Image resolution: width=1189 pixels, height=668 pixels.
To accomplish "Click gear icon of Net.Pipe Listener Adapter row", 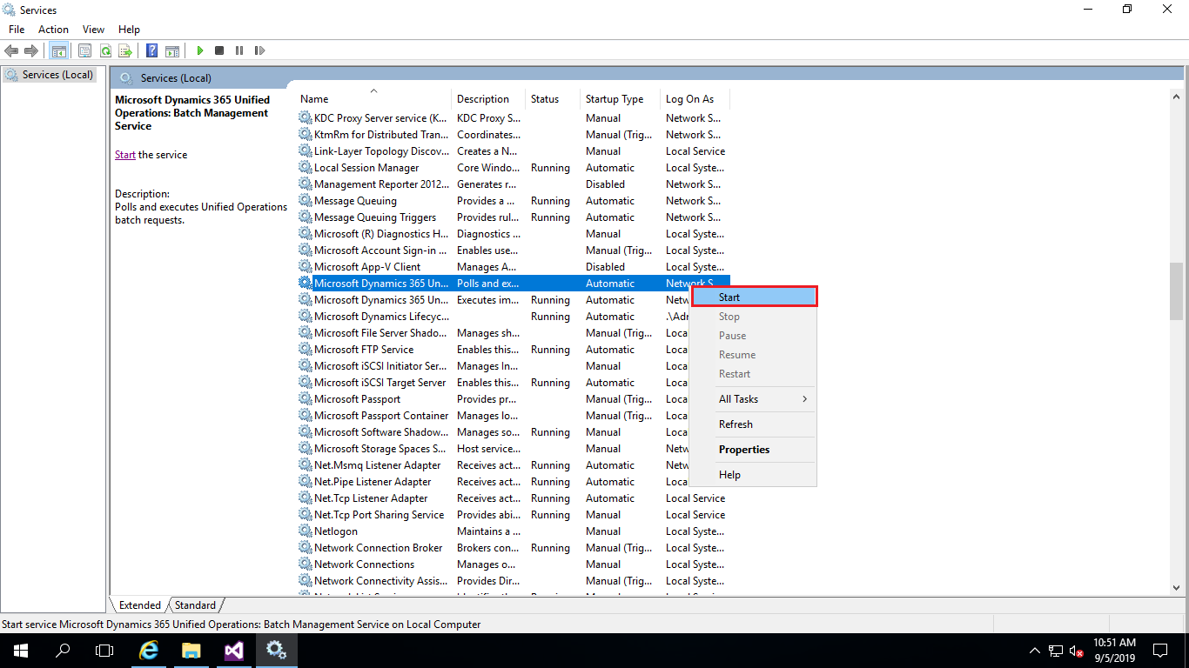I will tap(305, 482).
